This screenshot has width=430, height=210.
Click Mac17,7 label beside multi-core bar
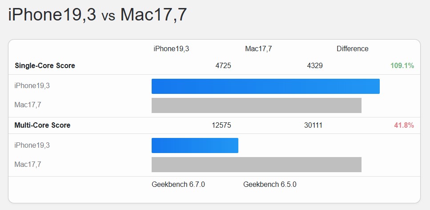[28, 165]
